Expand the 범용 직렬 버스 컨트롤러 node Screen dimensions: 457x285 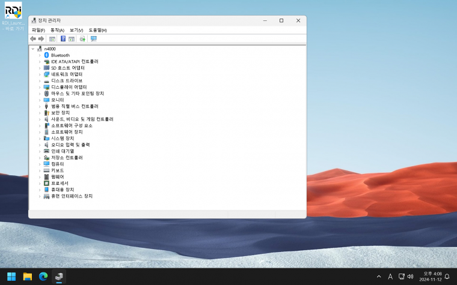pos(40,106)
